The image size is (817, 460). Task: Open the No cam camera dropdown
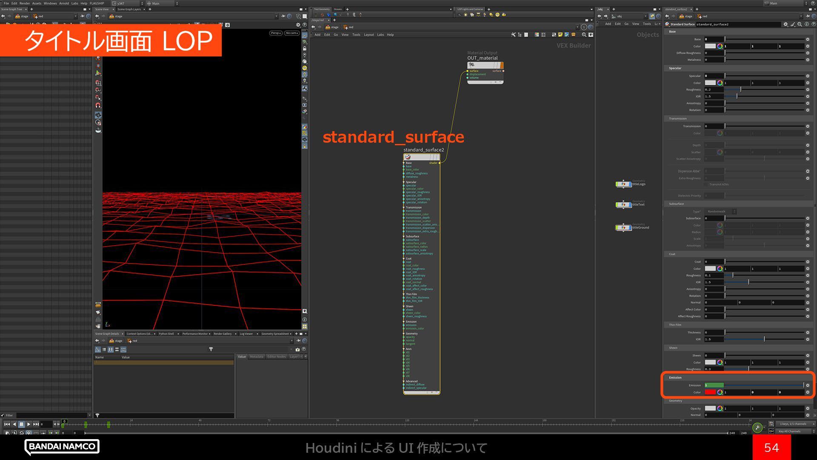point(292,33)
